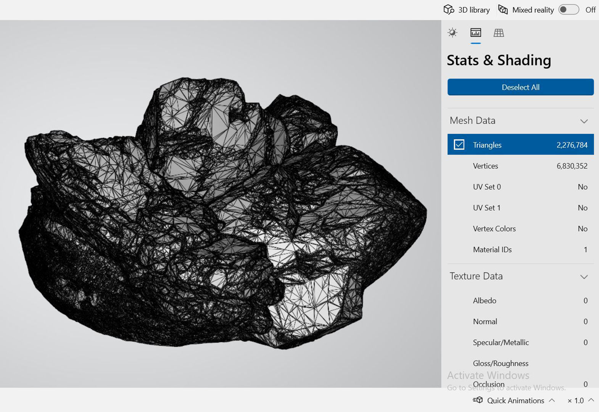
Task: Click the Texture Data heading
Action: click(x=476, y=276)
